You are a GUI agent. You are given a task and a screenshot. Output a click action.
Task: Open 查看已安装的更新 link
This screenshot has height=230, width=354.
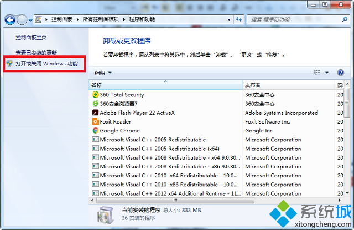click(x=36, y=53)
